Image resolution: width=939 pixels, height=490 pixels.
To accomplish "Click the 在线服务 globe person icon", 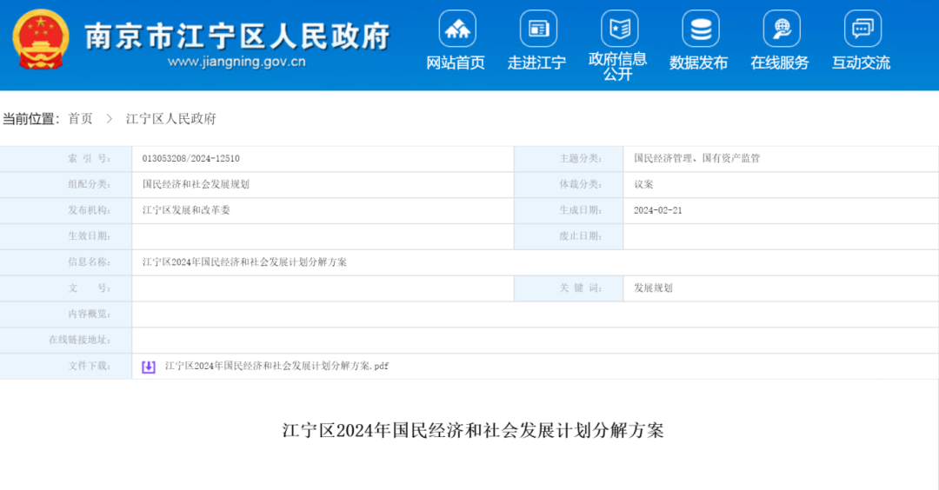I will [x=782, y=29].
